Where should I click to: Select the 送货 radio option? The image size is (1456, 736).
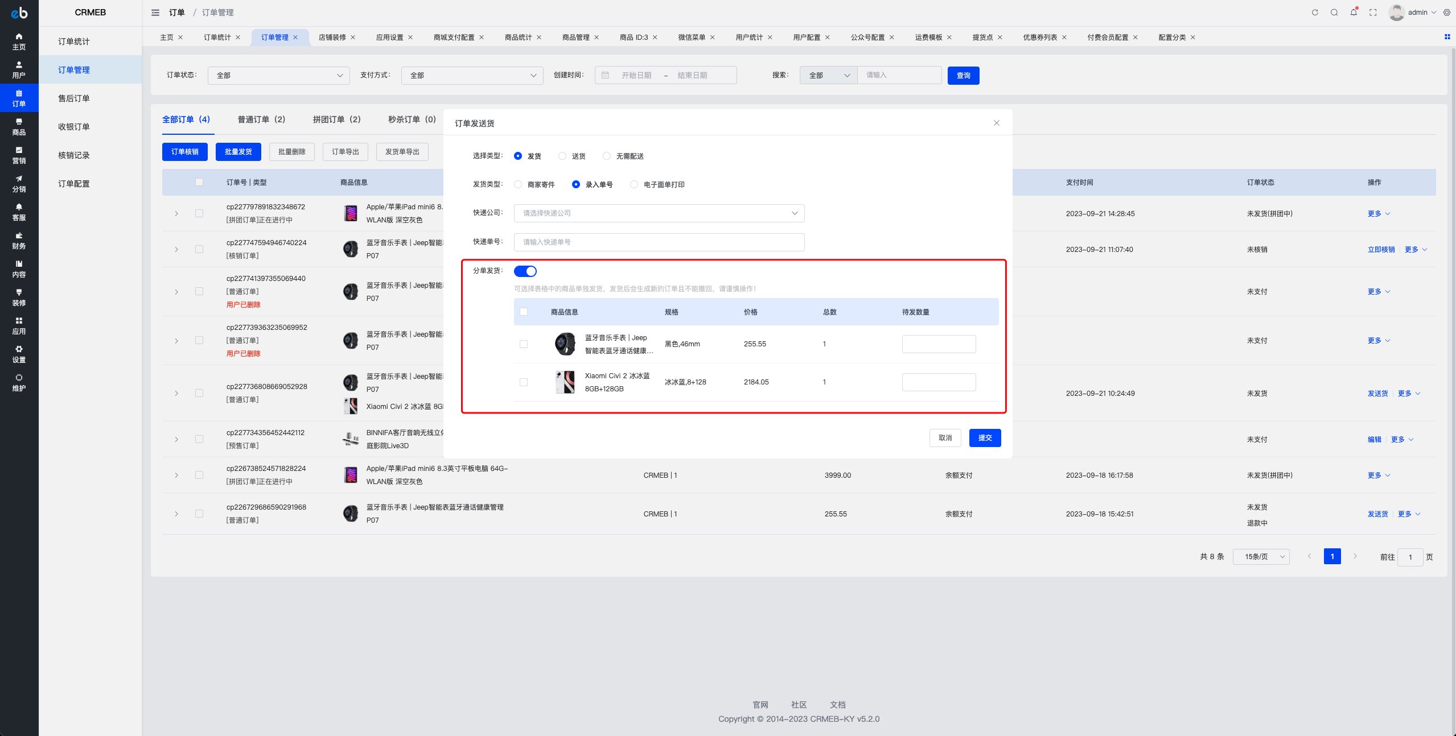coord(562,156)
